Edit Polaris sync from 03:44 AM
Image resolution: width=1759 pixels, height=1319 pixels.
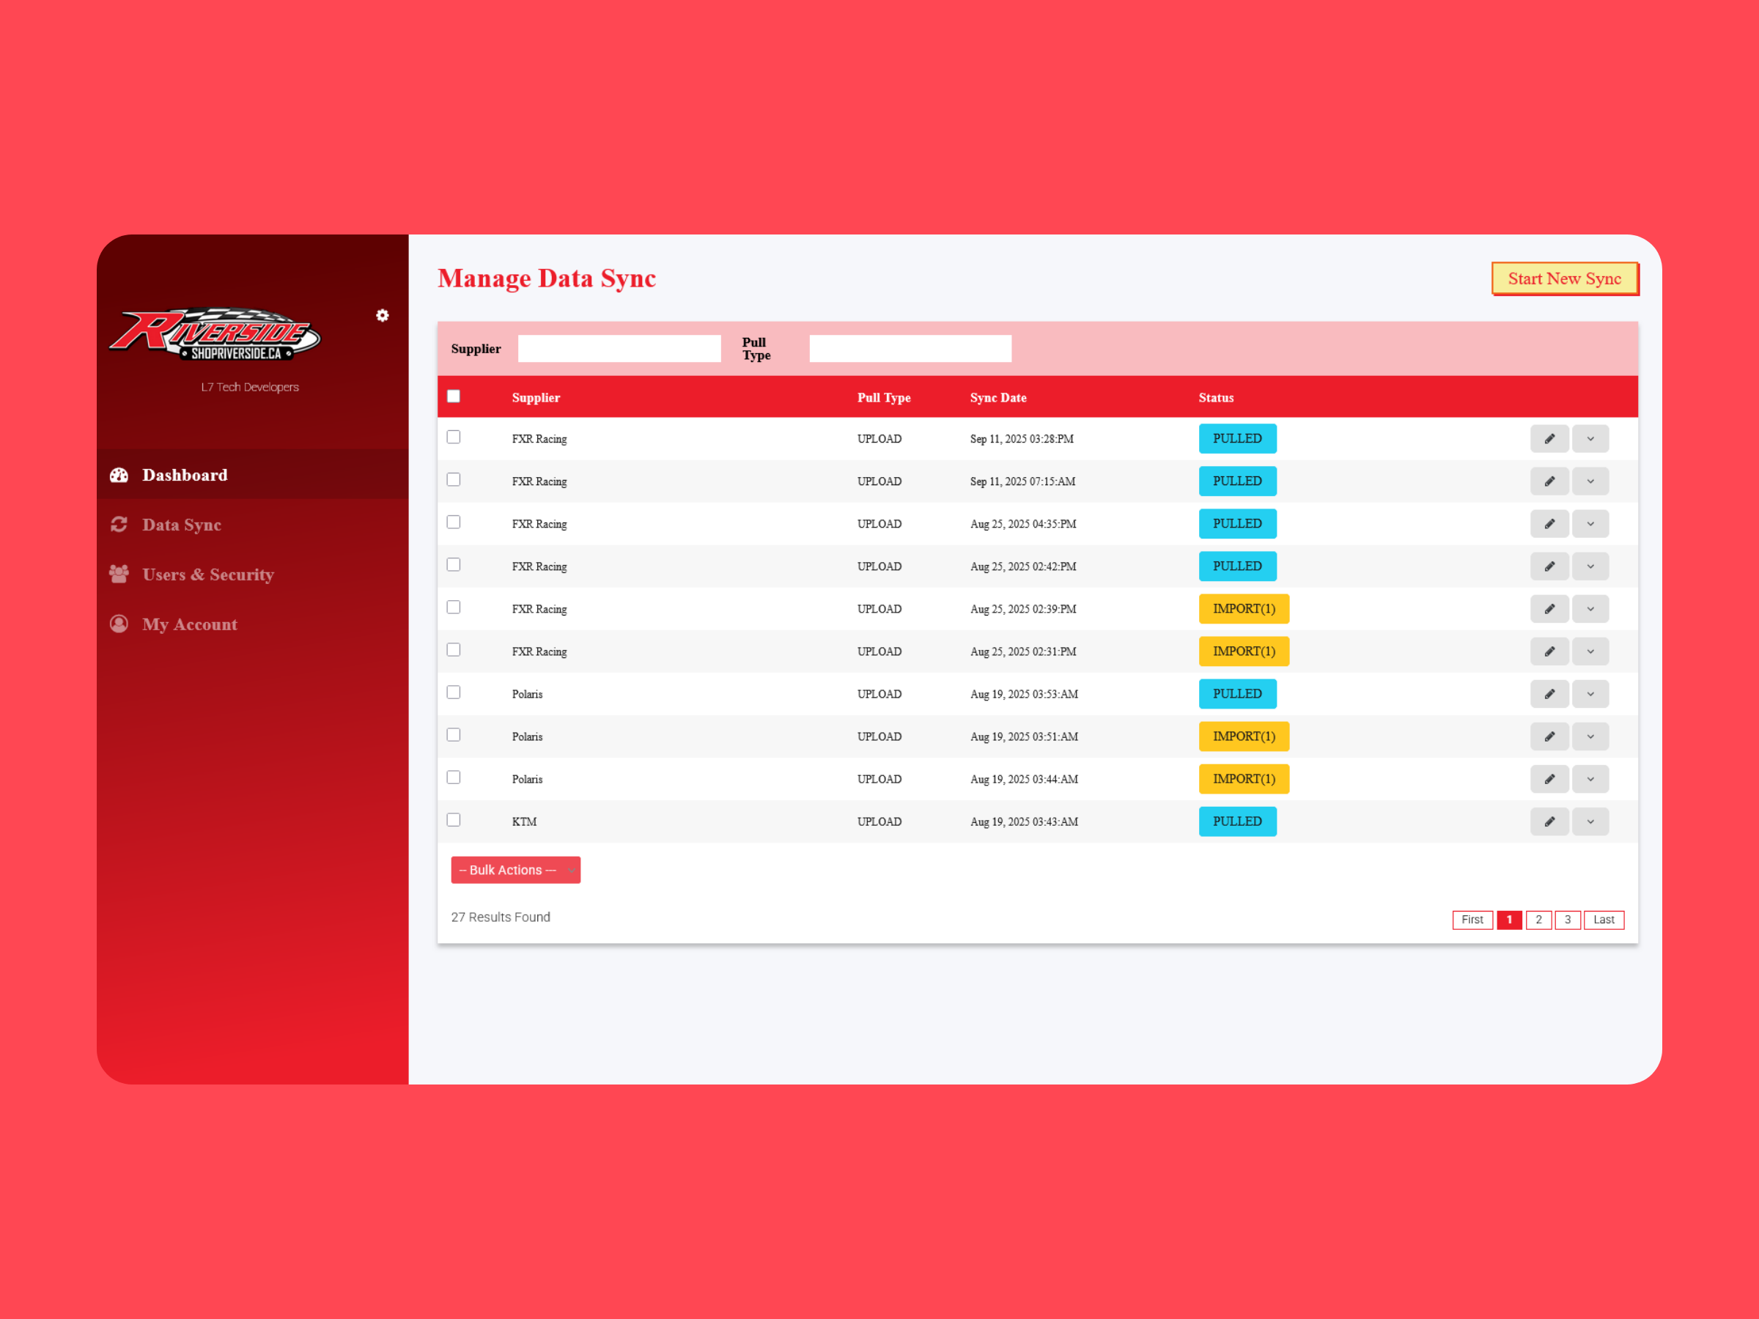tap(1549, 779)
